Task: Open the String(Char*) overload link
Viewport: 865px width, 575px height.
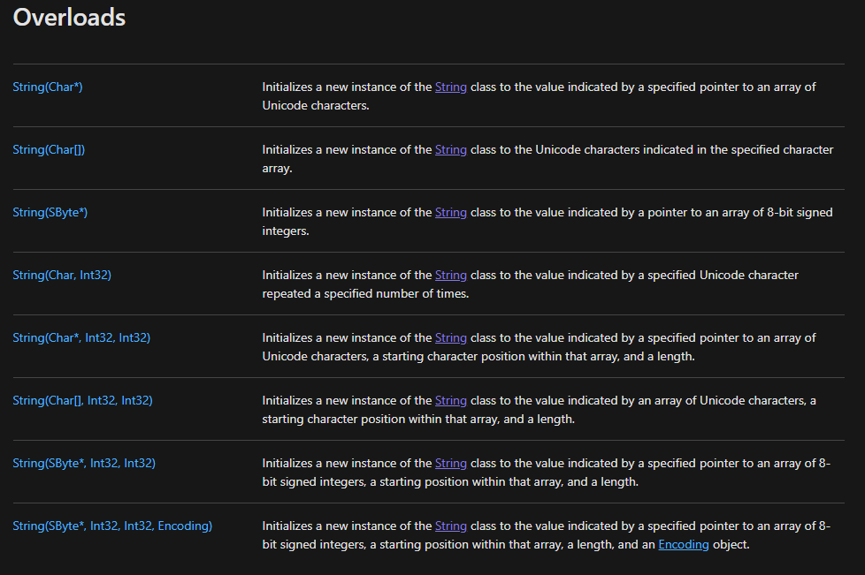Action: pos(48,87)
